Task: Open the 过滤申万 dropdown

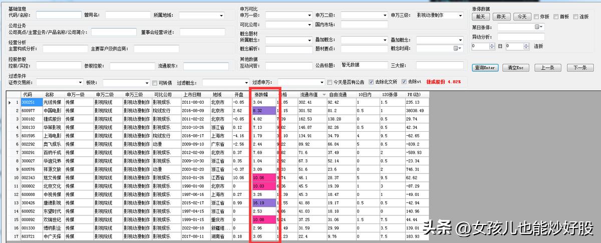Action: click(x=321, y=82)
